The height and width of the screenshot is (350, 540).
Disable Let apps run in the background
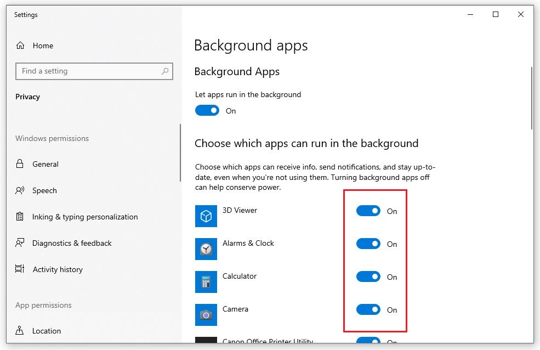pyautogui.click(x=207, y=110)
